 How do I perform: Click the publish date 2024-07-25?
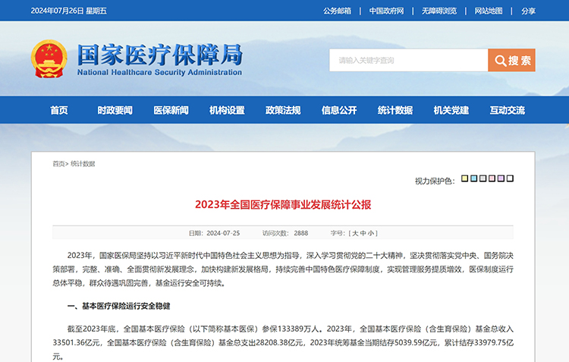[223, 233]
